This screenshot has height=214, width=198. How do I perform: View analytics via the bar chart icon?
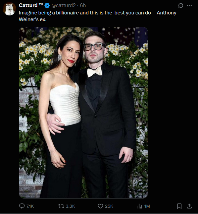(x=140, y=206)
